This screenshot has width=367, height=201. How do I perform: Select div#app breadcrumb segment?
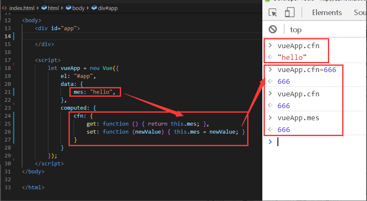(x=108, y=8)
